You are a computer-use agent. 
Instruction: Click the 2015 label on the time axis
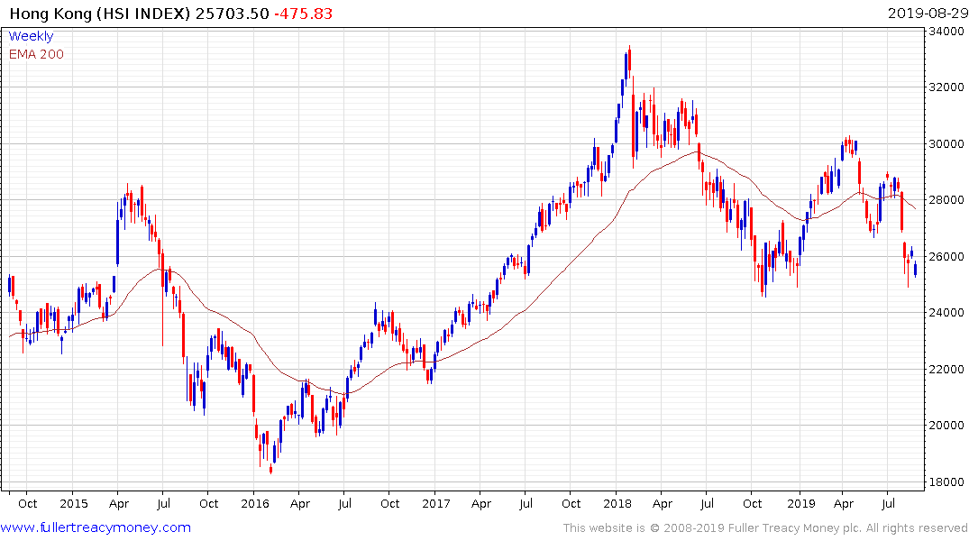tap(74, 503)
